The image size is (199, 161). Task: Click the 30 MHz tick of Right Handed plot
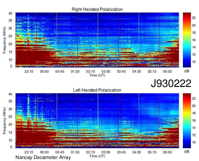click(x=10, y=28)
